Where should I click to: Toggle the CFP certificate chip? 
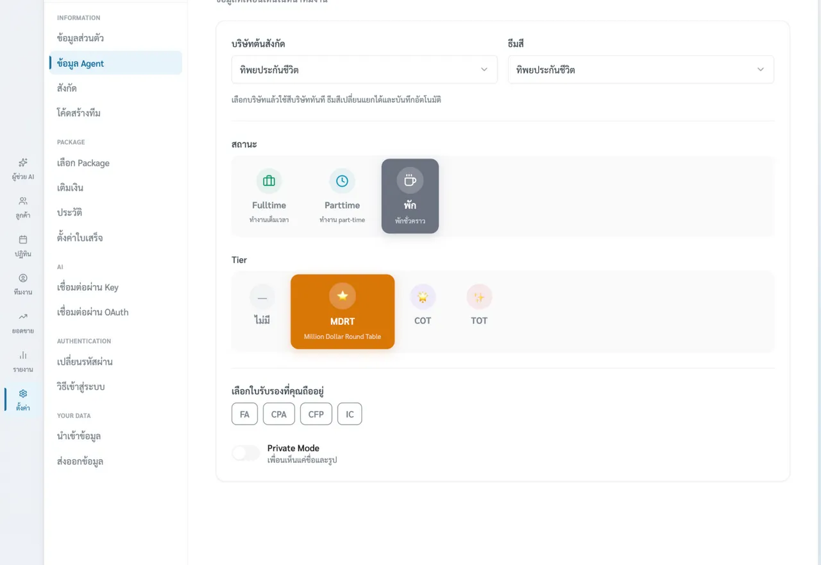(x=316, y=414)
